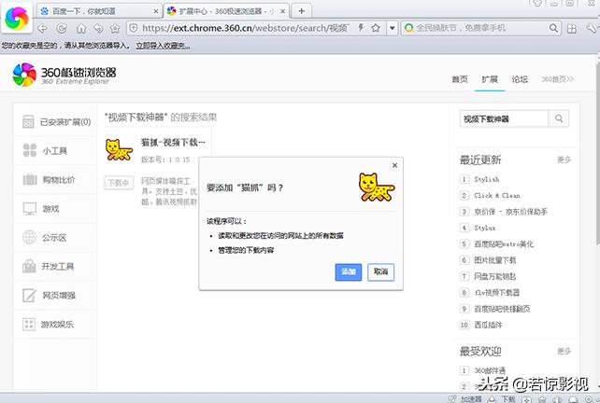Open Click & Clean extension entry
Image resolution: width=600 pixels, height=403 pixels.
point(497,195)
